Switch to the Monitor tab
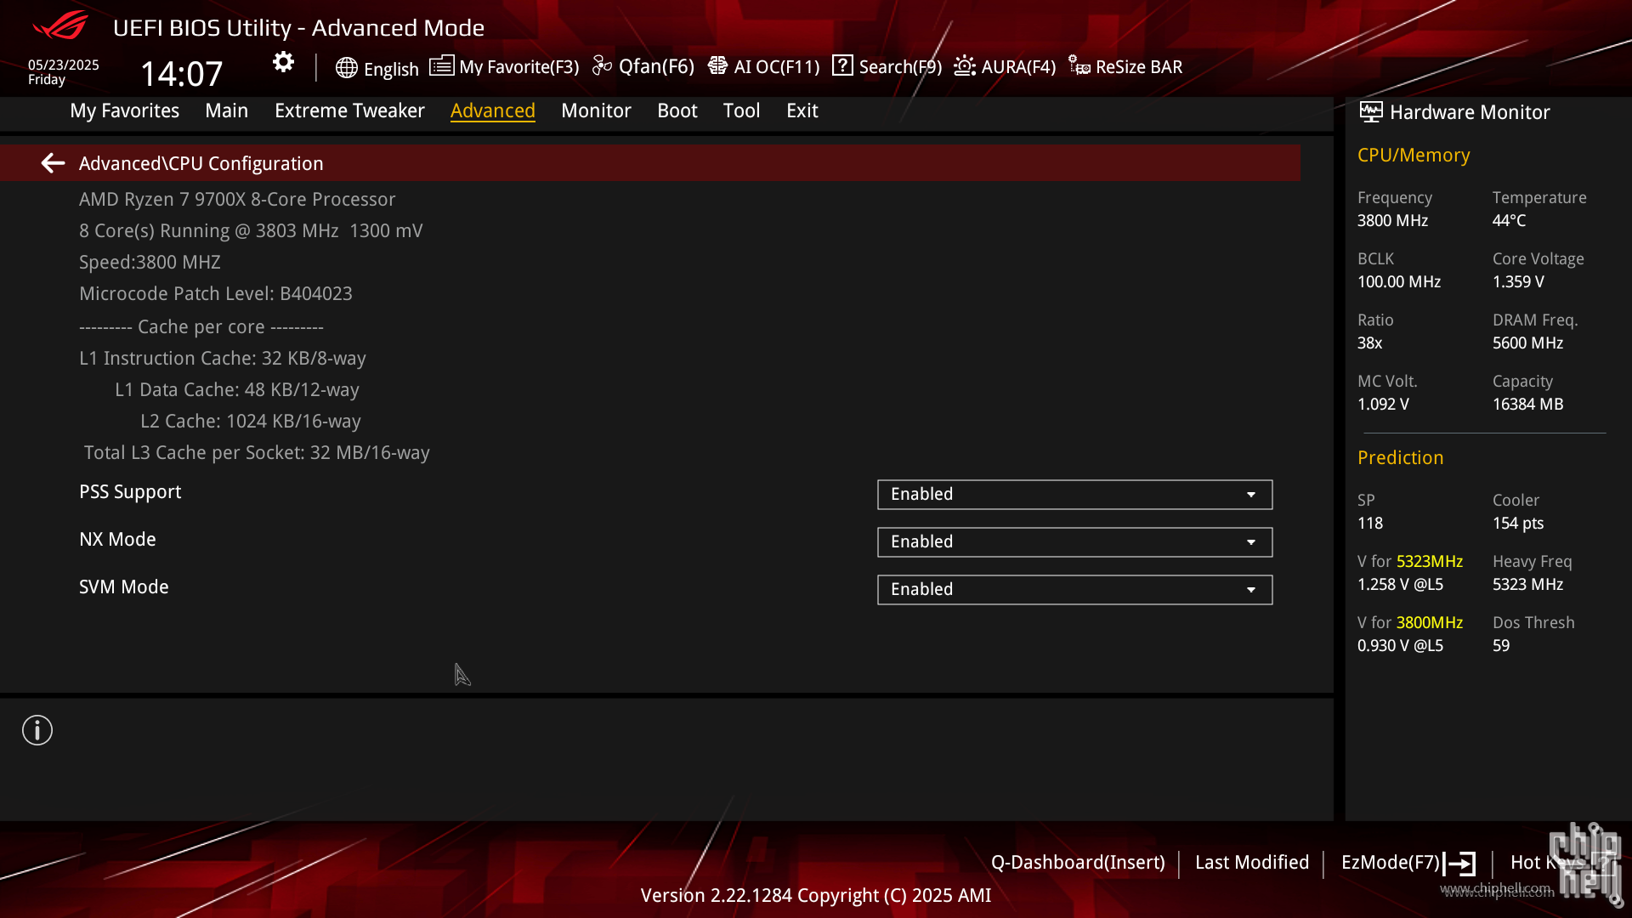Screen dimensions: 1632x918 (596, 110)
